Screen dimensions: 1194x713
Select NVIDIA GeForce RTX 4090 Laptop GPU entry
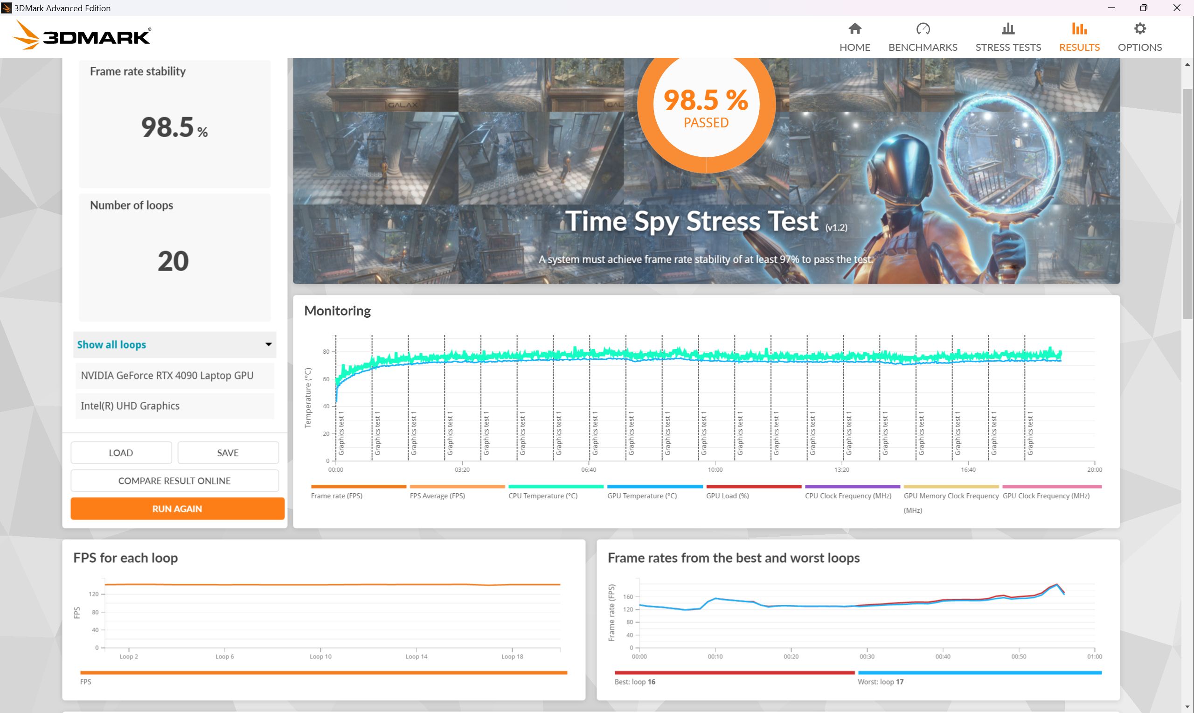pos(175,376)
